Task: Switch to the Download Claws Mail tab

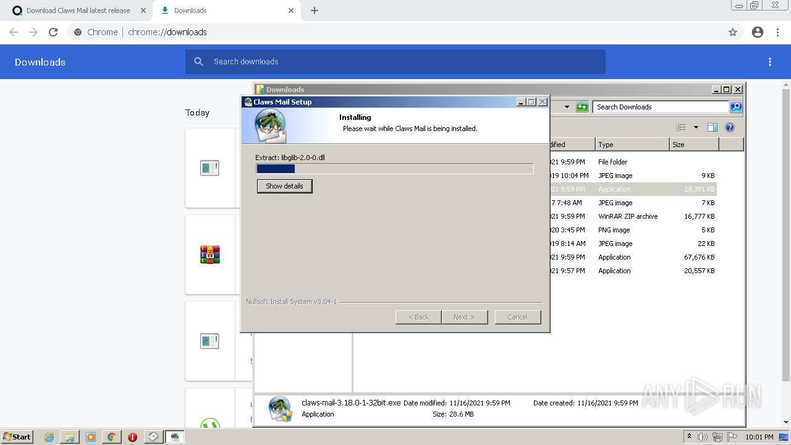Action: pyautogui.click(x=78, y=11)
